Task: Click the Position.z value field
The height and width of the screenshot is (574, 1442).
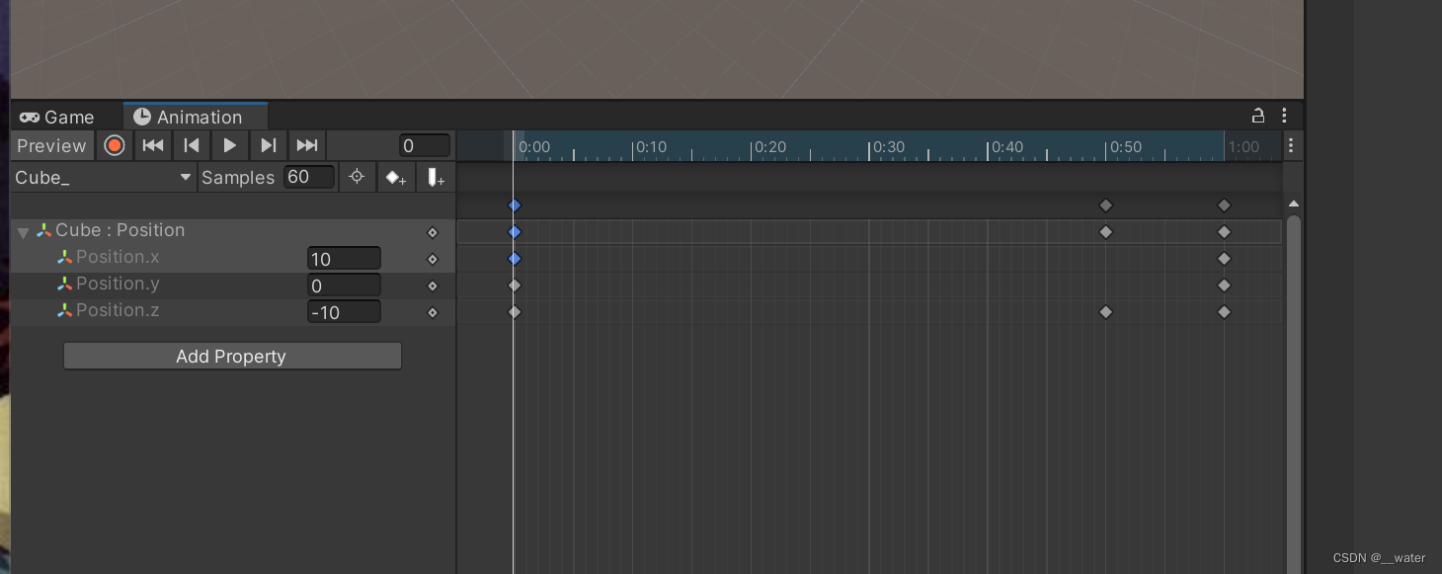Action: [x=344, y=312]
